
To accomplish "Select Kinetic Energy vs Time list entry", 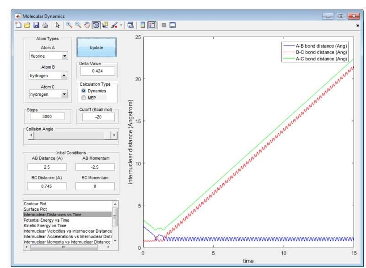I will tap(45, 225).
